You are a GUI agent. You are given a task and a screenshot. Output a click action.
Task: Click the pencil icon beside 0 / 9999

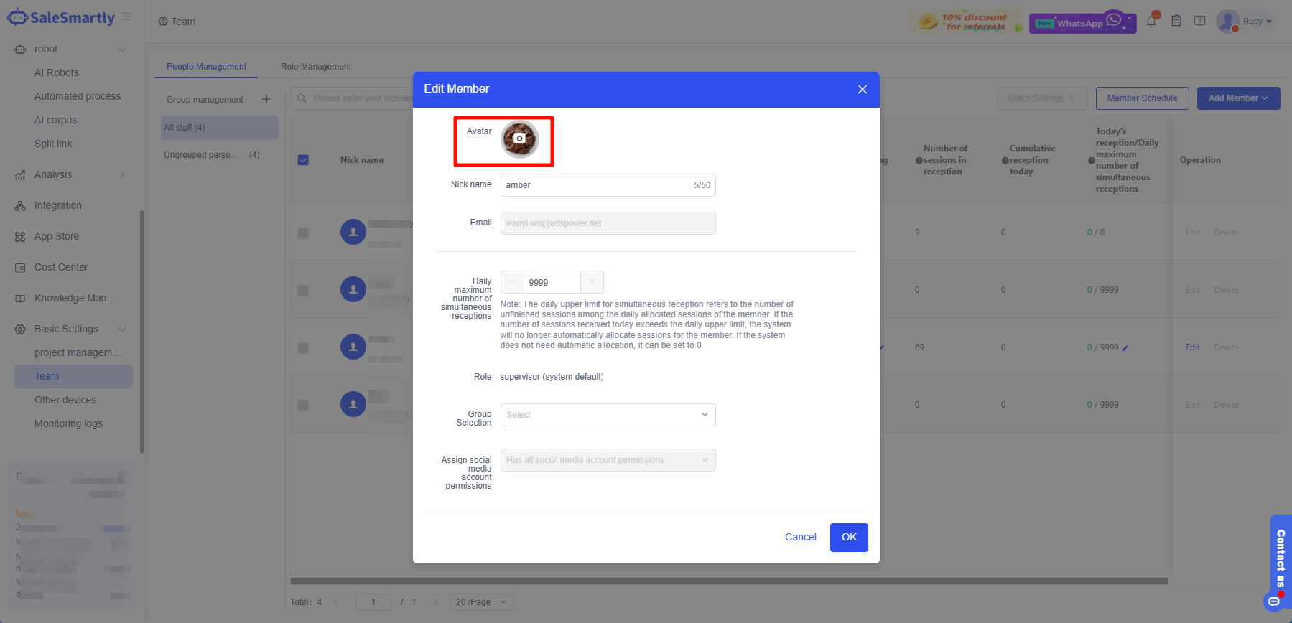pyautogui.click(x=1125, y=348)
